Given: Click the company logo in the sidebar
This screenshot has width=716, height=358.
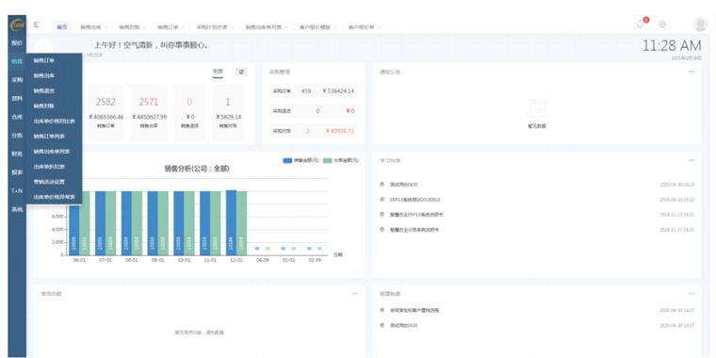Looking at the screenshot, I should pos(17,25).
